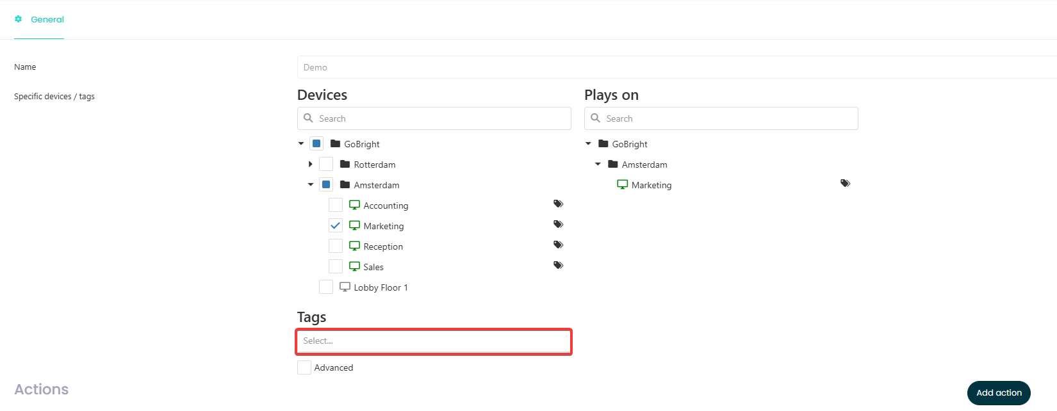Click the Name input field
Screen dimensions: 1057x411
[x=676, y=67]
